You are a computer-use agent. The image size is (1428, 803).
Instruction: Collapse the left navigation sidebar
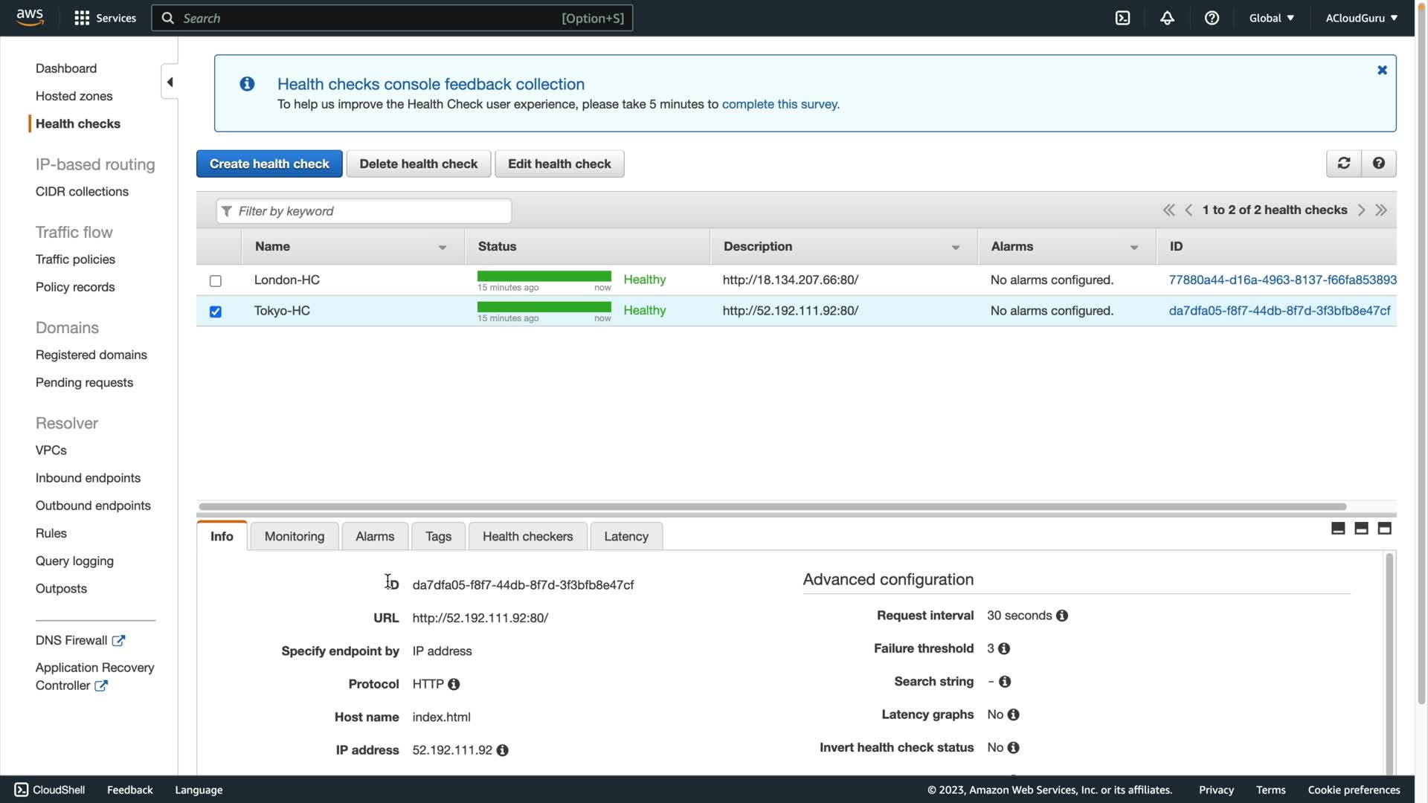(x=170, y=82)
